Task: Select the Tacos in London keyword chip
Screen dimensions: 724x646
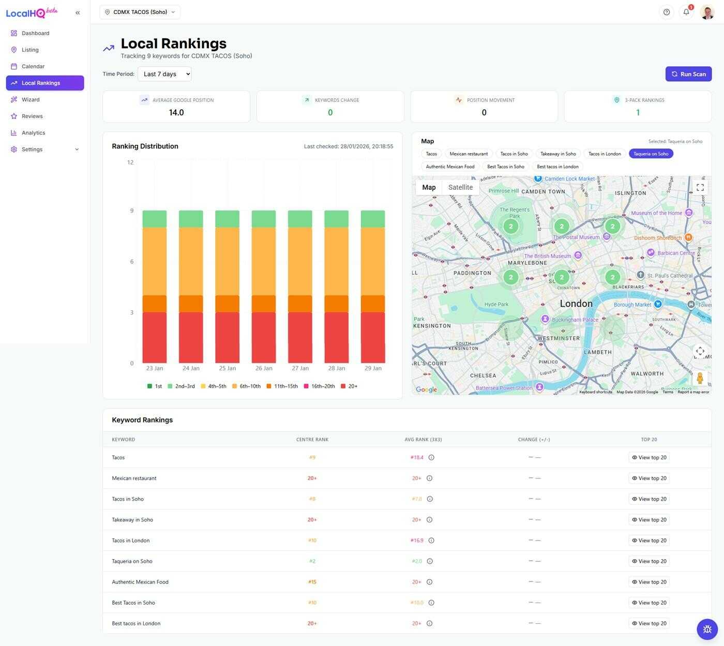Action: pos(605,154)
